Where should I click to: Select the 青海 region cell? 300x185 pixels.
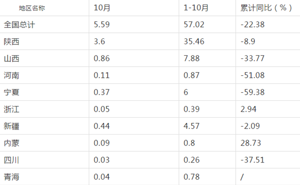point(12,177)
